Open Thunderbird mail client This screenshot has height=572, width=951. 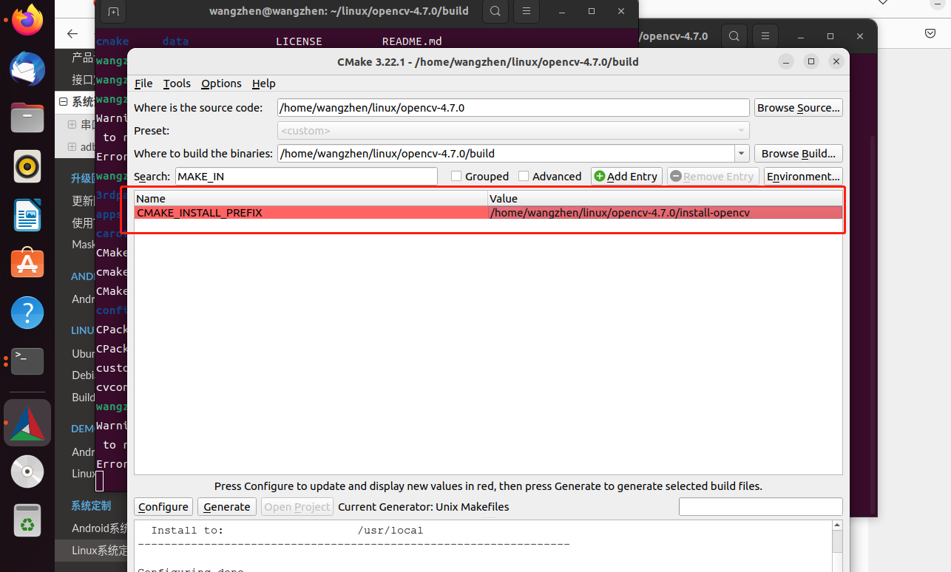point(27,69)
